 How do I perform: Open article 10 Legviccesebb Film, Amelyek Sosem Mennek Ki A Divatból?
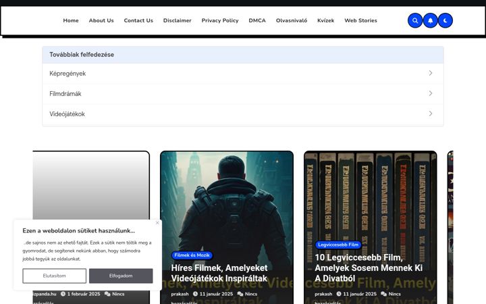(369, 268)
